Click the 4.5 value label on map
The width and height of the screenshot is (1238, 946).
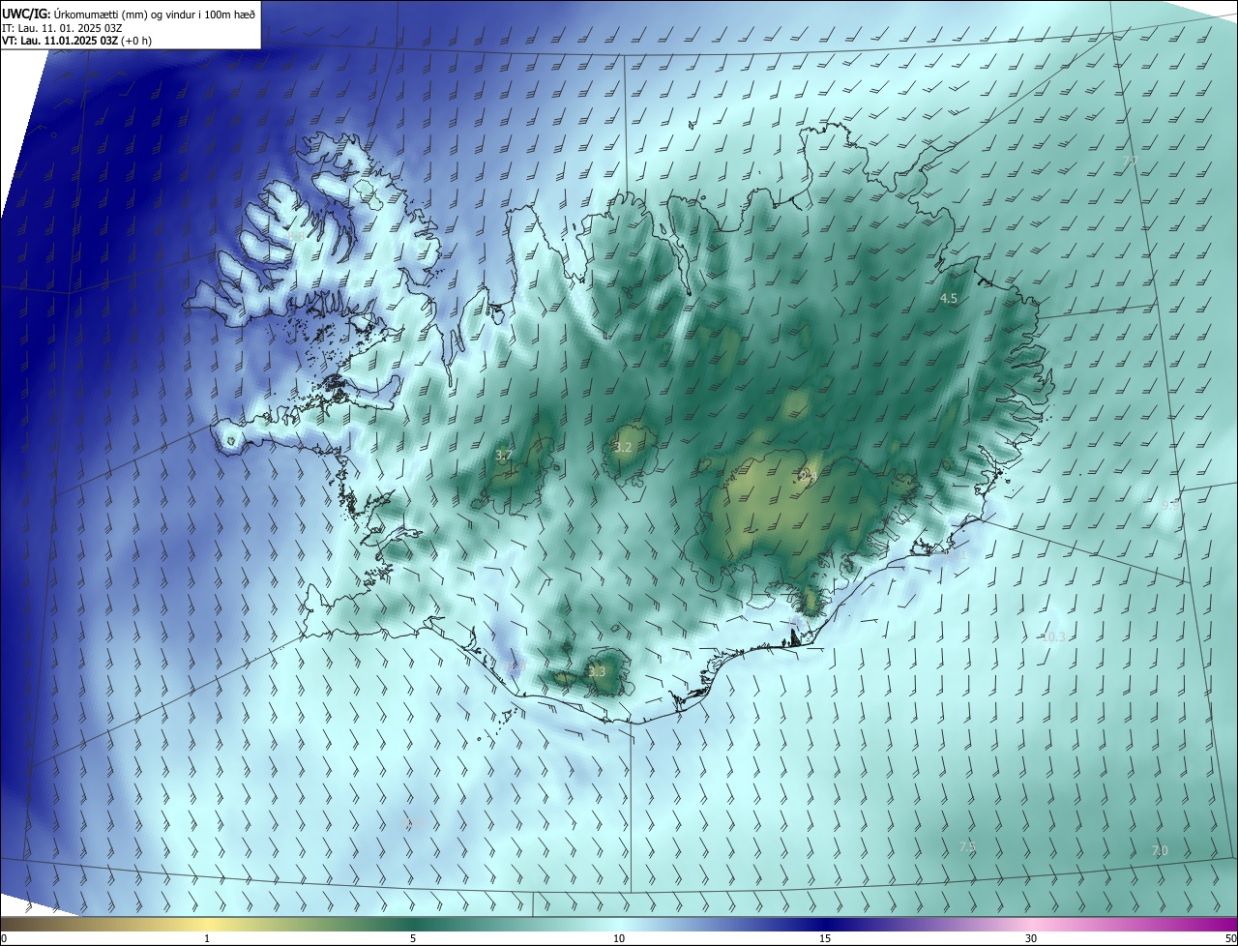pos(949,299)
